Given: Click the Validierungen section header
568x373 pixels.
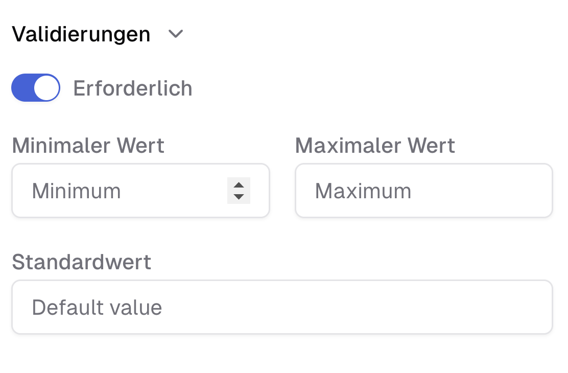Looking at the screenshot, I should coord(82,34).
